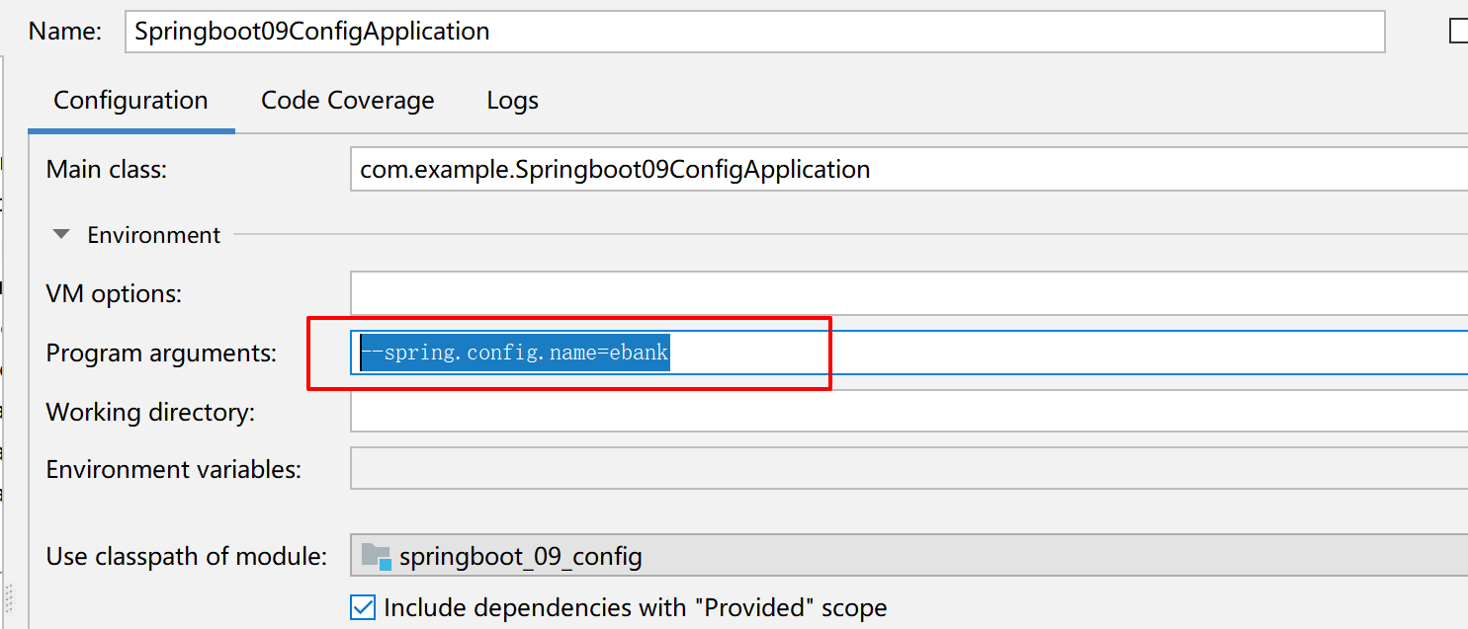Click the "Working directory:" label
1468x629 pixels.
(x=150, y=411)
